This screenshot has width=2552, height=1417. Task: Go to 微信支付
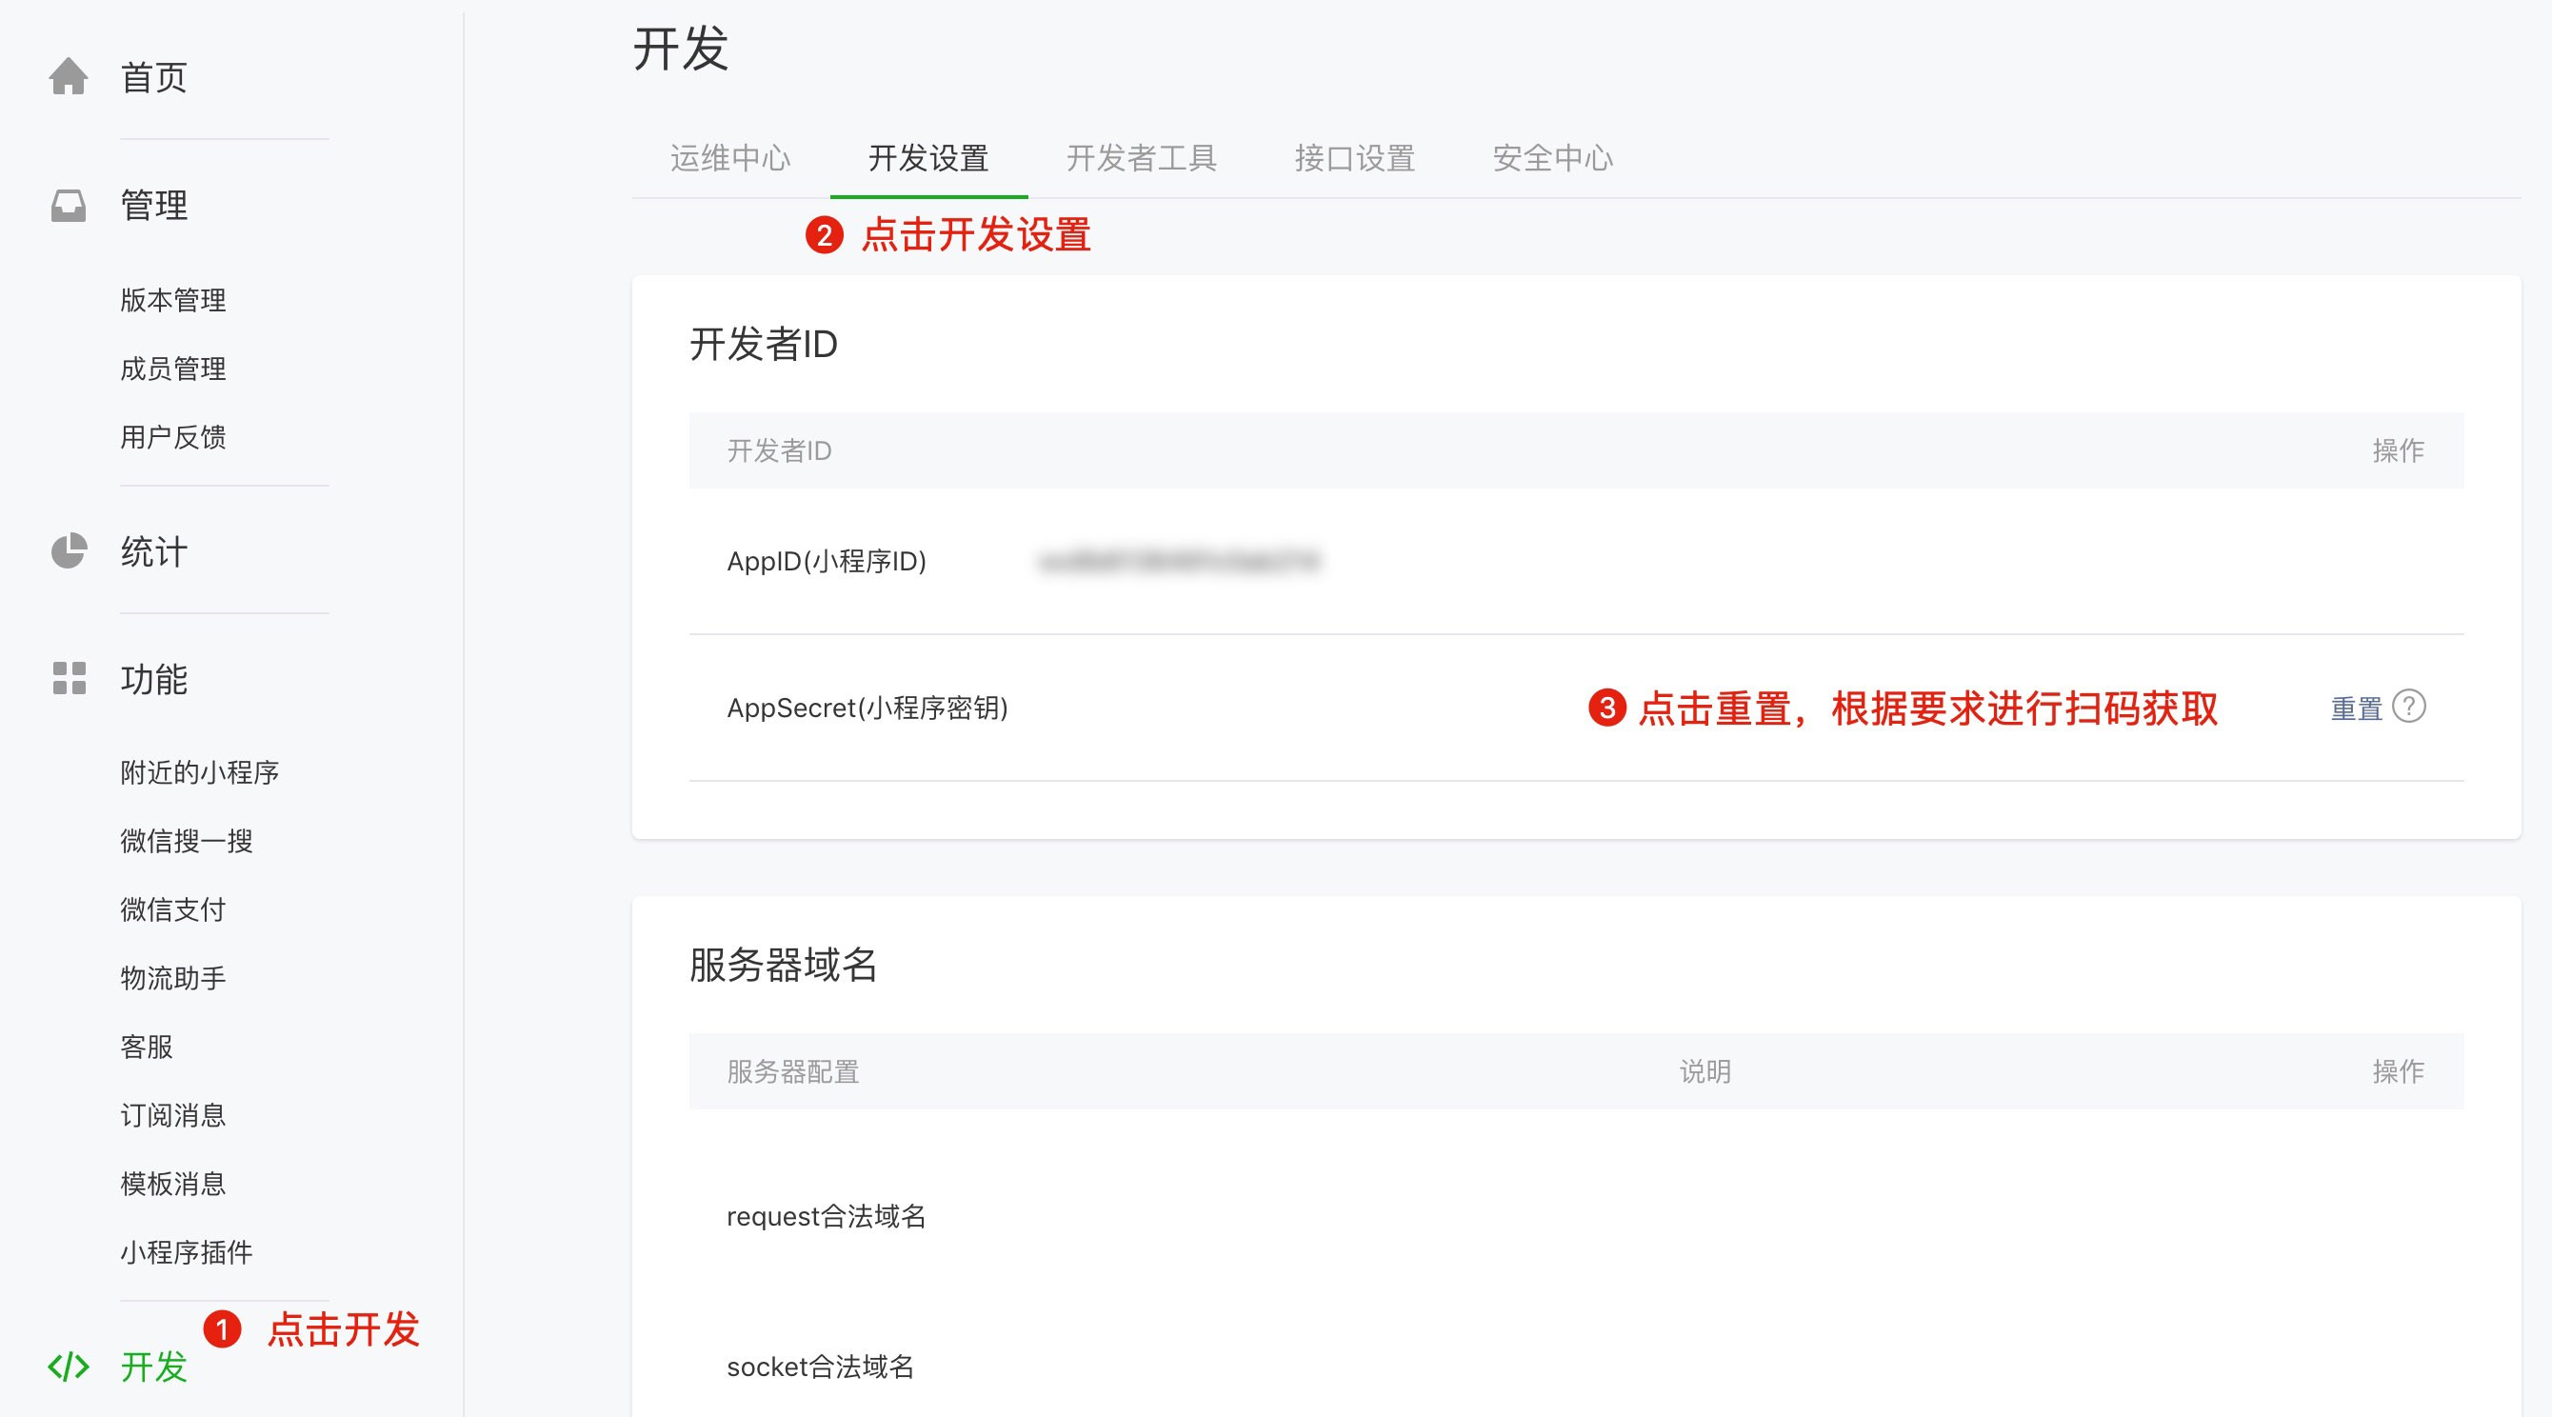(x=173, y=909)
